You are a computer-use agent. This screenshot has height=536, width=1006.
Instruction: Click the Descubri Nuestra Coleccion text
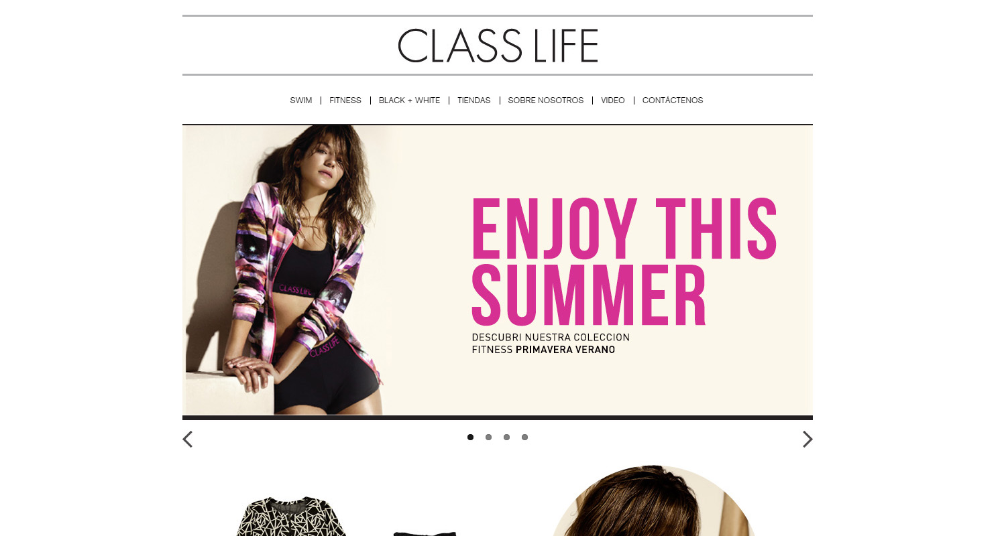point(551,337)
